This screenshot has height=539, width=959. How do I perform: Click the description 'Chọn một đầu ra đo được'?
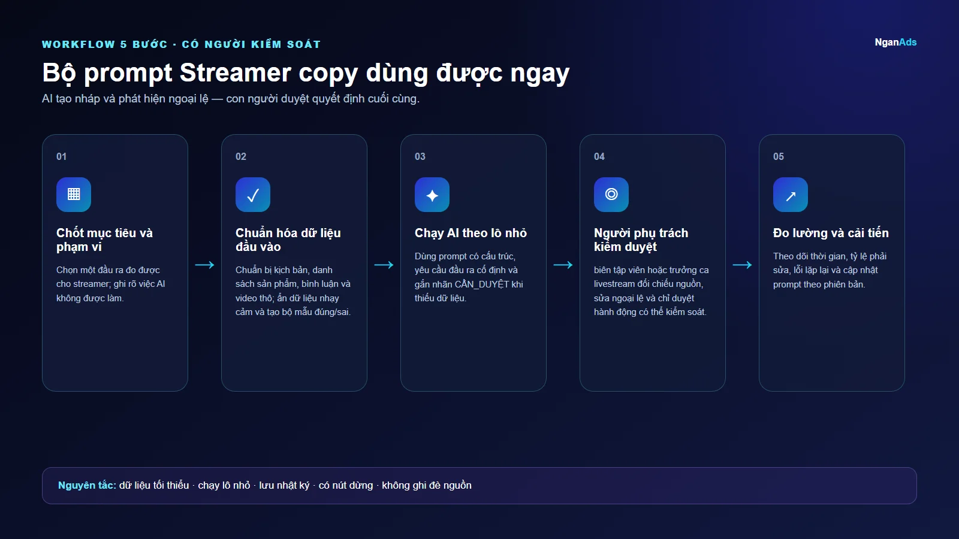click(111, 284)
